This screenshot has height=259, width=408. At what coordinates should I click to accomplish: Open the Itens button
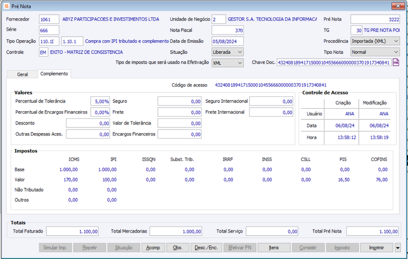pos(274,248)
